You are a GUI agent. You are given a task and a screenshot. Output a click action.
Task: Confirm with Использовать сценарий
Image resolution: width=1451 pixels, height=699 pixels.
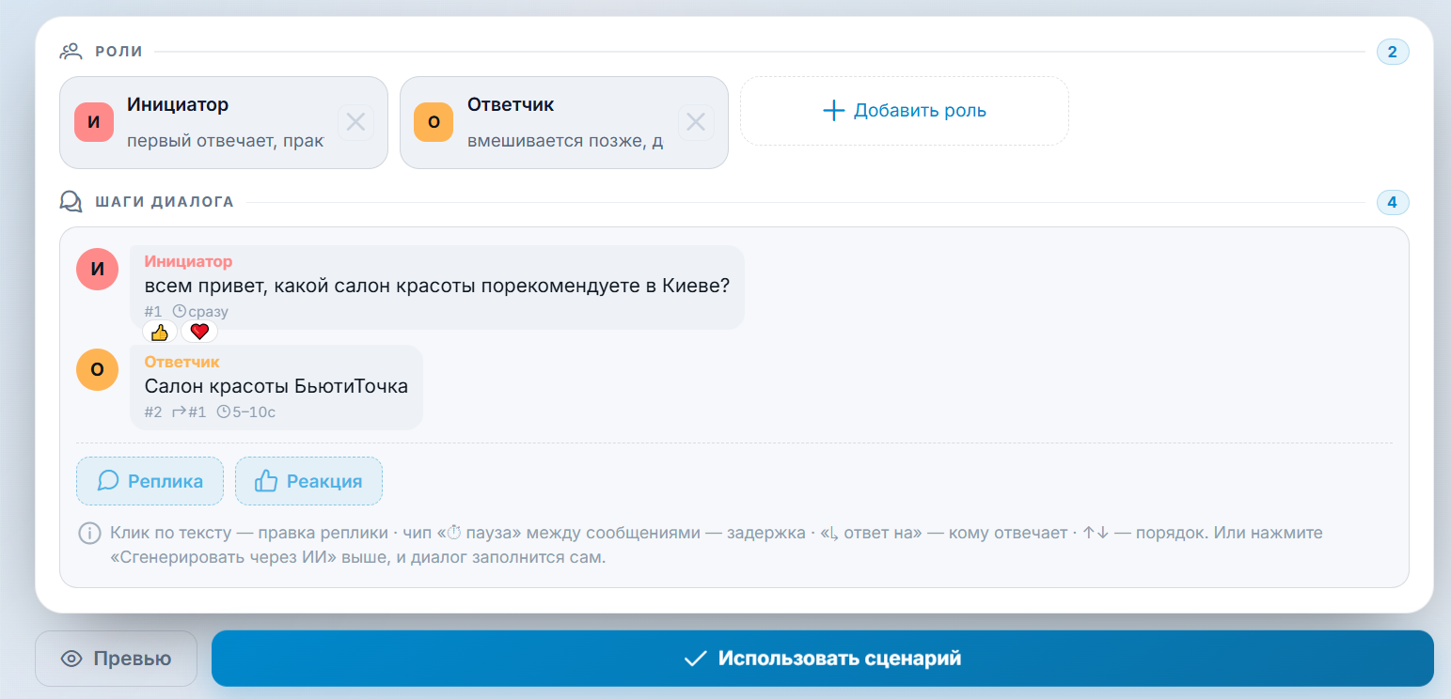coord(823,659)
